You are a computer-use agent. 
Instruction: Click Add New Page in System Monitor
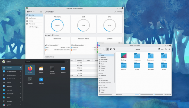(x=34, y=27)
